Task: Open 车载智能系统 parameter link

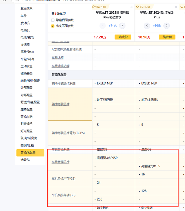Action: pos(60,149)
